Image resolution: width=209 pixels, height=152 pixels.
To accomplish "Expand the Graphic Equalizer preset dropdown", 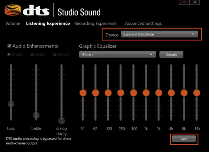I will [118, 54].
